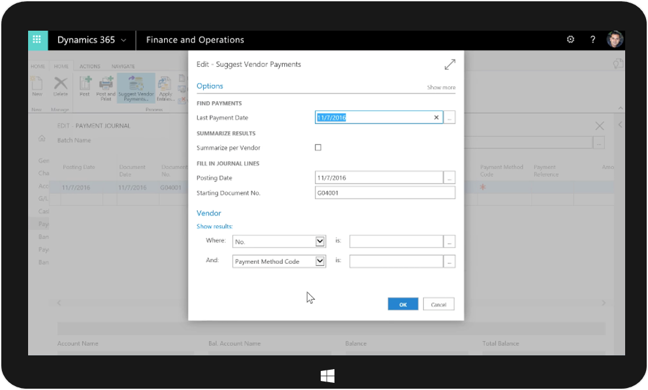This screenshot has width=648, height=390.
Task: Click the Cancel button
Action: (x=438, y=304)
